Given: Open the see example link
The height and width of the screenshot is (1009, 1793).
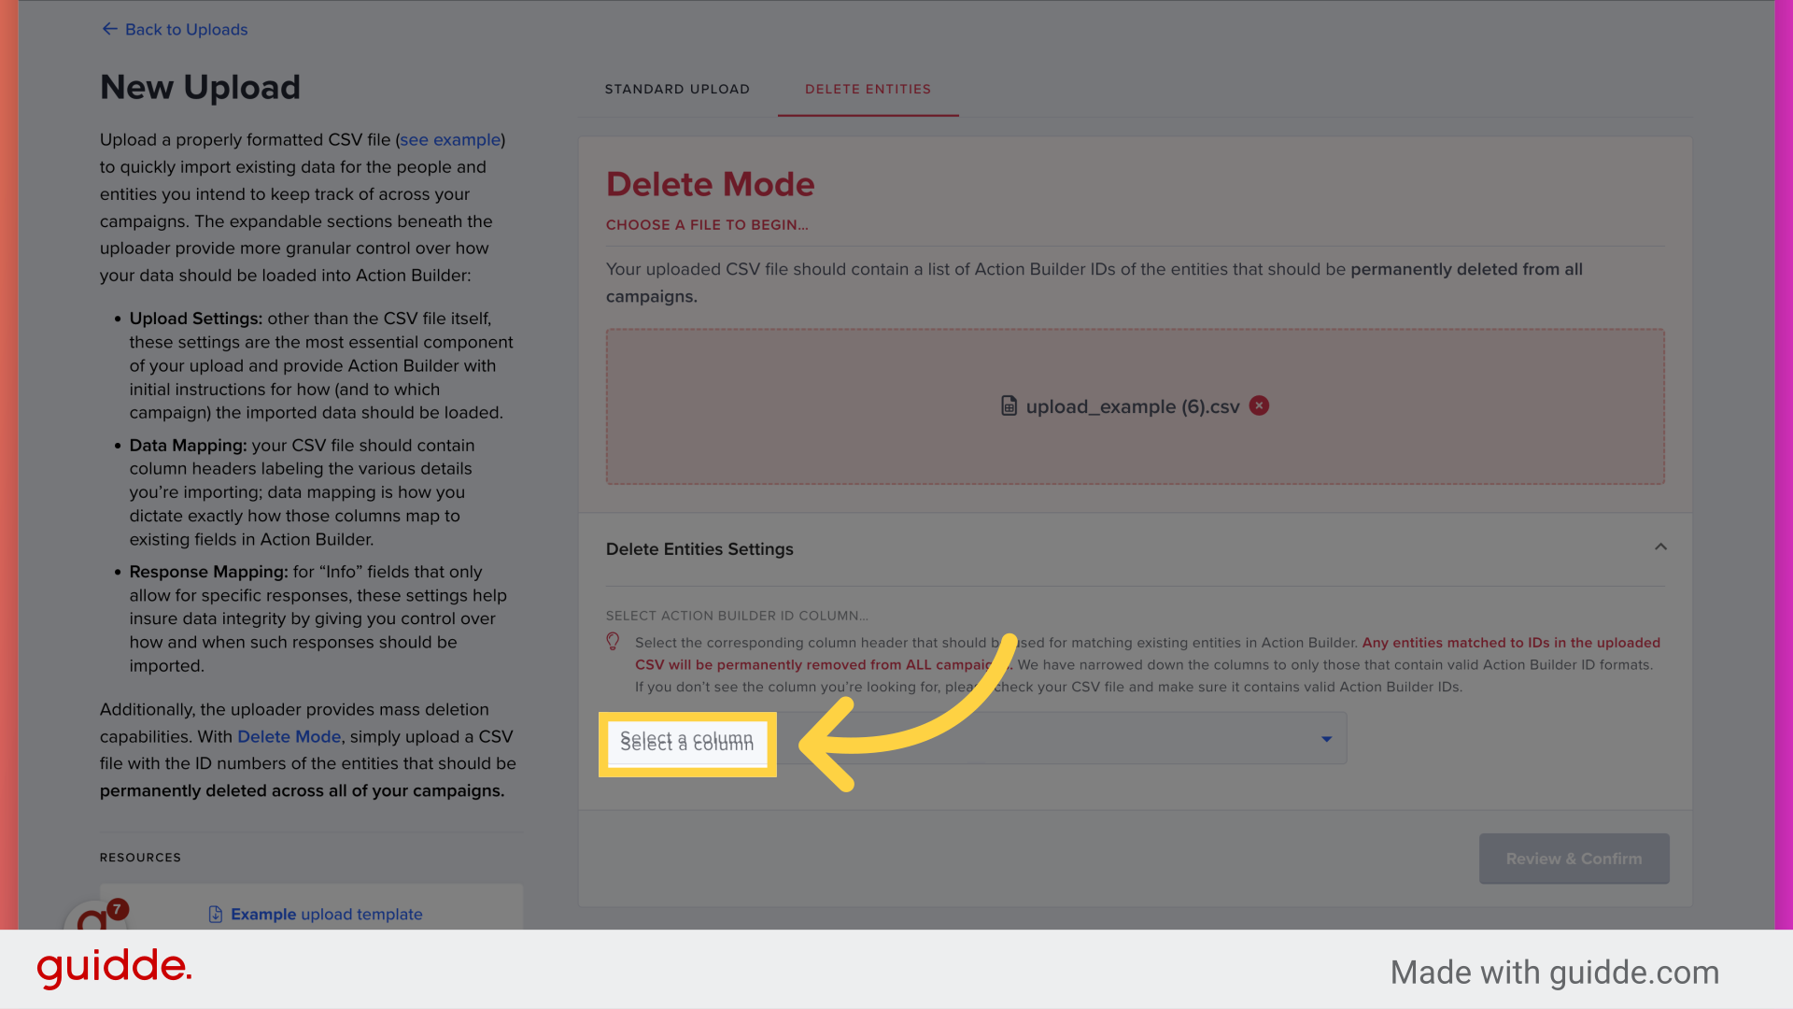Looking at the screenshot, I should pyautogui.click(x=450, y=139).
